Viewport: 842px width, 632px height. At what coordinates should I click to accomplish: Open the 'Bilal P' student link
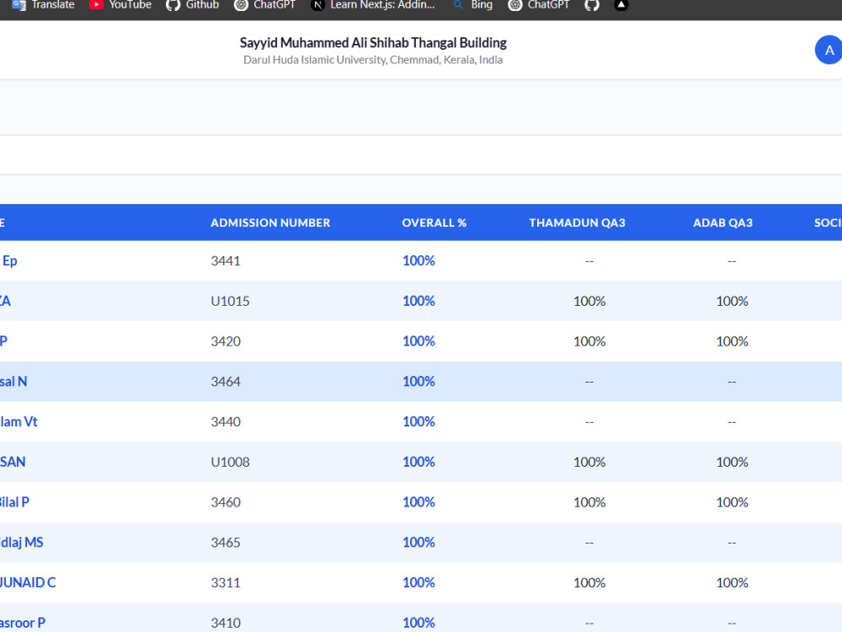[x=14, y=502]
